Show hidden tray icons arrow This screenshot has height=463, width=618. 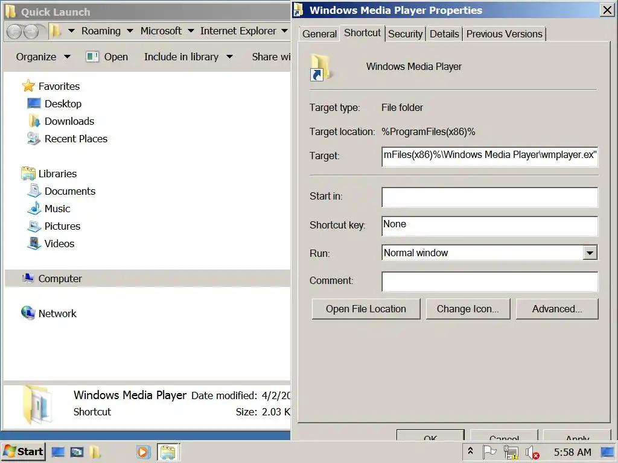[x=470, y=451]
